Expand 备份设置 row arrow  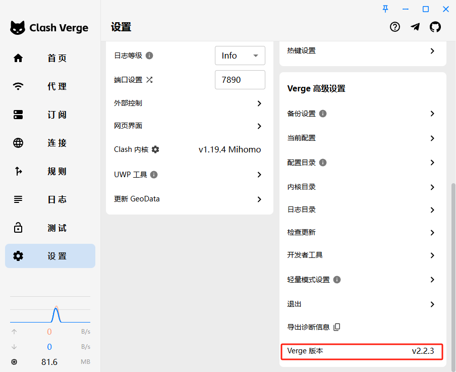click(x=432, y=114)
